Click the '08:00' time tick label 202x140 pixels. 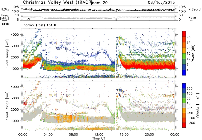coord(73,135)
